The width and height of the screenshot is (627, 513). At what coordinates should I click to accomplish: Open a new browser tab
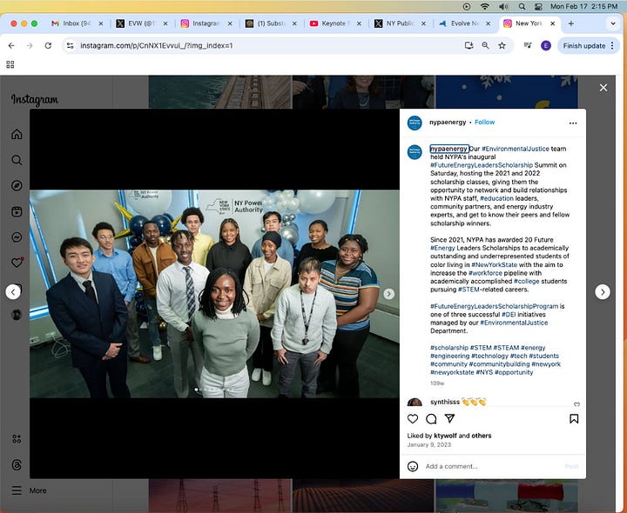571,23
